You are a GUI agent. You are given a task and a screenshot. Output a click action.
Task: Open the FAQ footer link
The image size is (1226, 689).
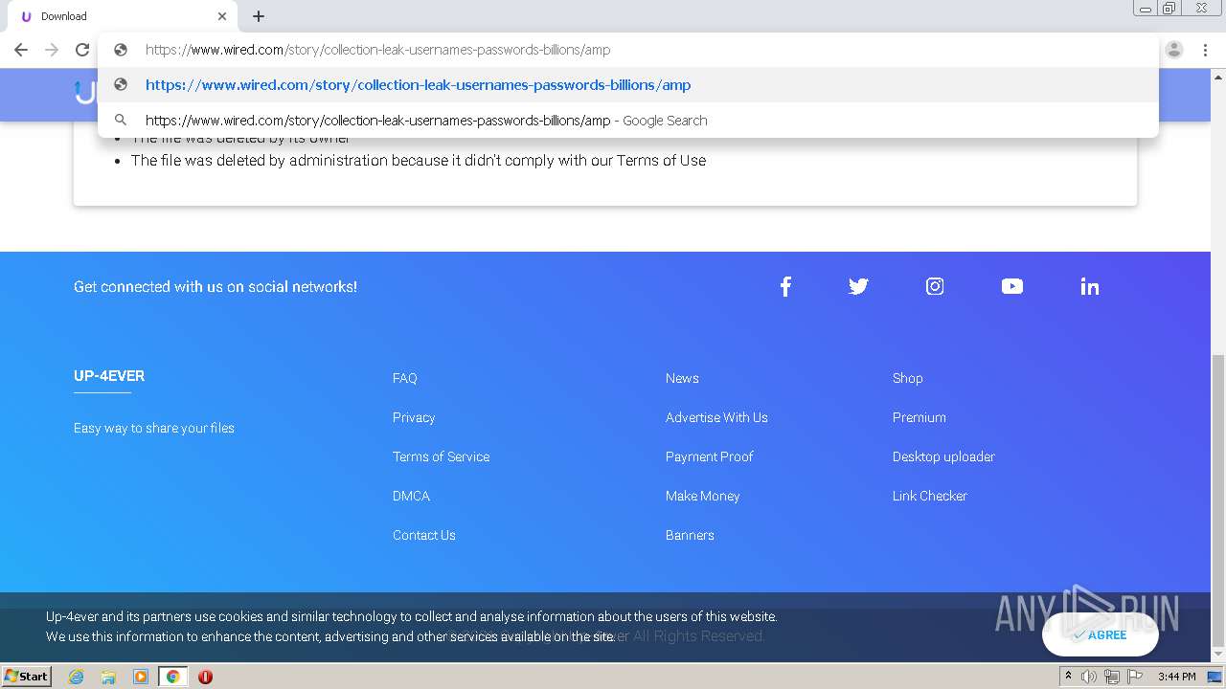click(x=404, y=378)
